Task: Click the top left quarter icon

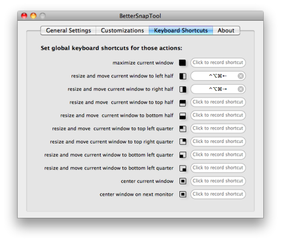Action: tap(183, 129)
